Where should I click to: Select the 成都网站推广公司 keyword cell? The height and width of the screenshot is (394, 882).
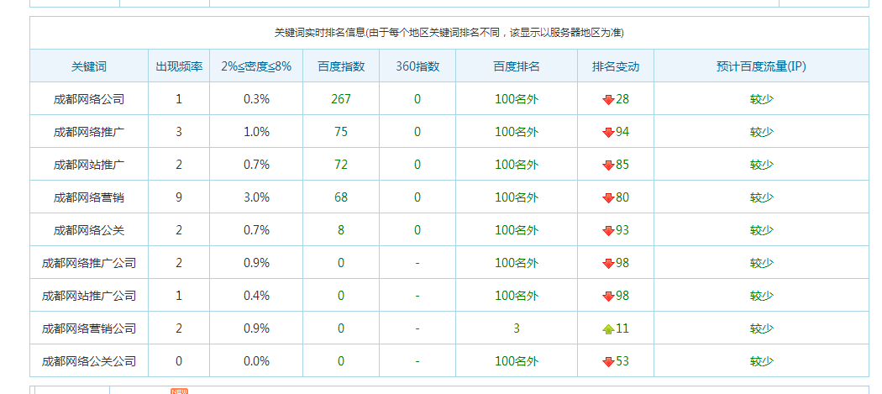[89, 296]
